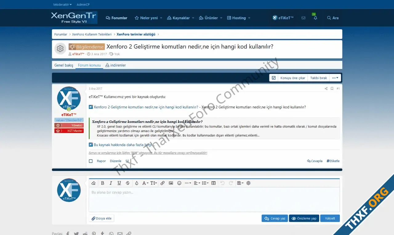Click the Sil delete link
The width and height of the screenshot is (394, 235).
pyautogui.click(x=127, y=161)
